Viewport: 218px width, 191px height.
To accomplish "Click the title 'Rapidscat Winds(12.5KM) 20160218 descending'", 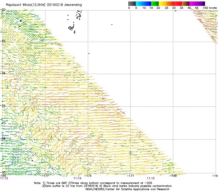I will 44,5.
